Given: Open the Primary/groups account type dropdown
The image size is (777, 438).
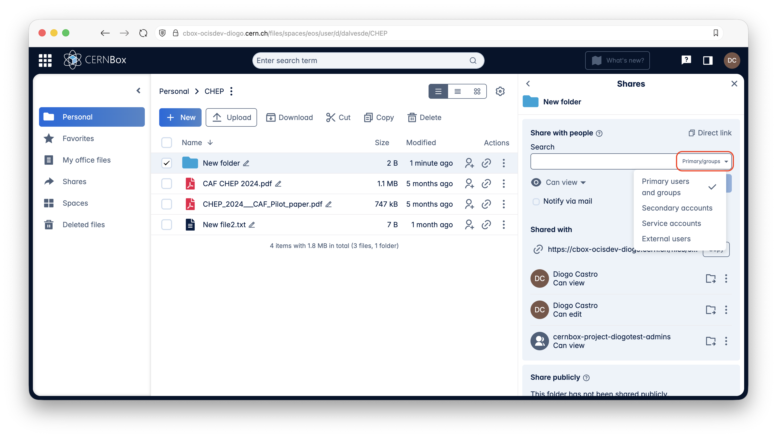Looking at the screenshot, I should pos(704,161).
